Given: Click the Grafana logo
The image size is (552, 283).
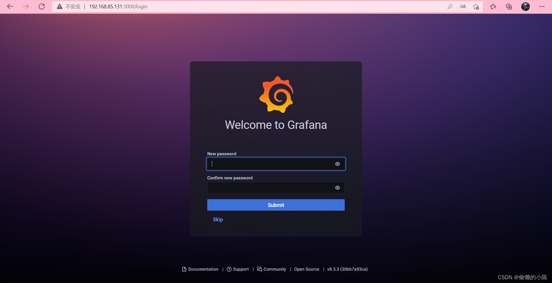Looking at the screenshot, I should (276, 94).
